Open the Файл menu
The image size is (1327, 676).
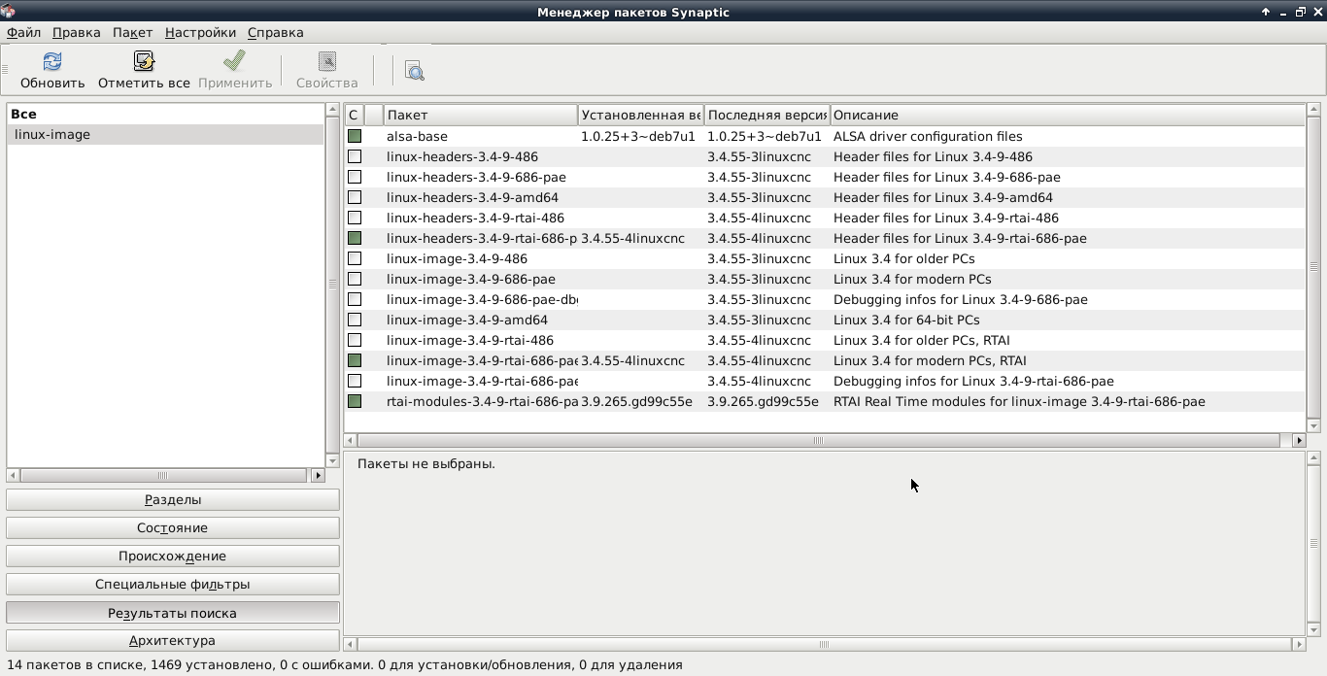tap(23, 32)
